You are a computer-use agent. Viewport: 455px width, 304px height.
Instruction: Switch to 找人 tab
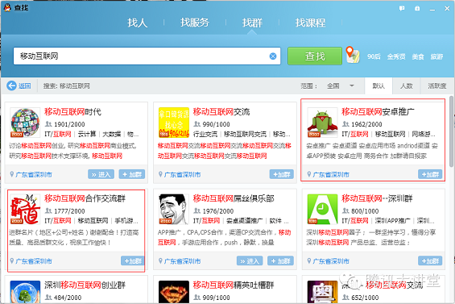137,23
